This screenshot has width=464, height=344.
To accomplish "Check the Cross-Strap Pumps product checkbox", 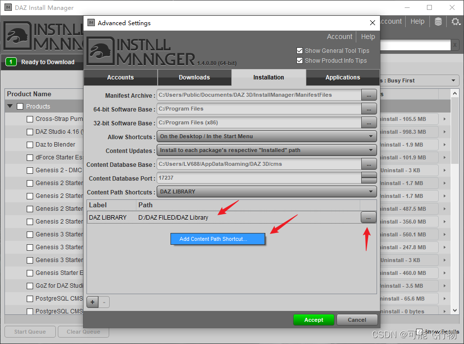I will [30, 119].
